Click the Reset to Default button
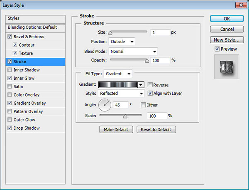Viewport: 249px width, 190px height. click(x=156, y=130)
